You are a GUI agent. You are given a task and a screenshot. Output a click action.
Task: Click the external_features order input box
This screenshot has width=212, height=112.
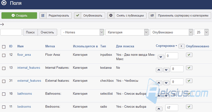(177, 82)
